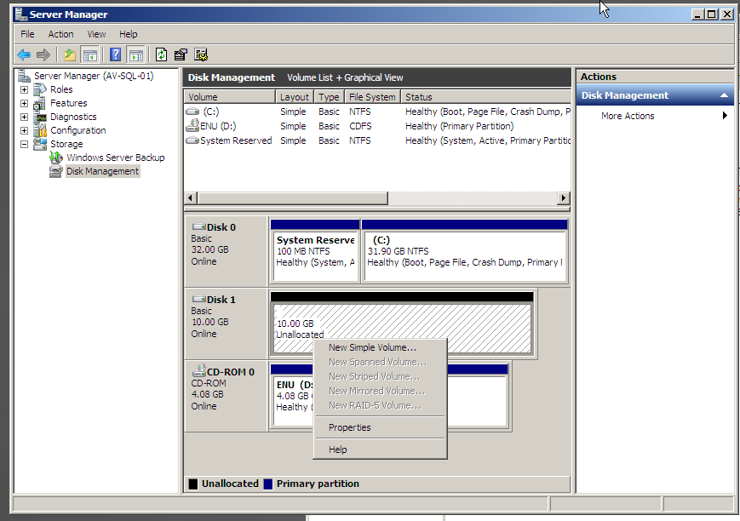Click the black Unallocated legend swatch
Viewport: 740px width, 521px height.
click(x=193, y=484)
